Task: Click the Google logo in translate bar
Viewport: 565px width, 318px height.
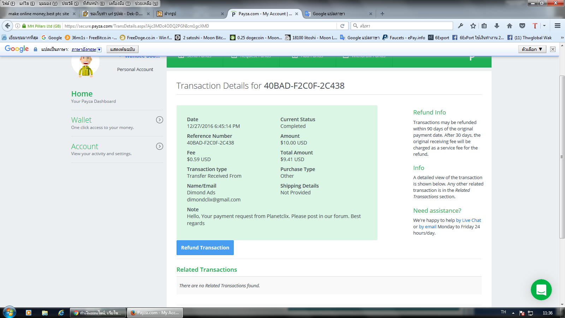Action: (x=17, y=49)
